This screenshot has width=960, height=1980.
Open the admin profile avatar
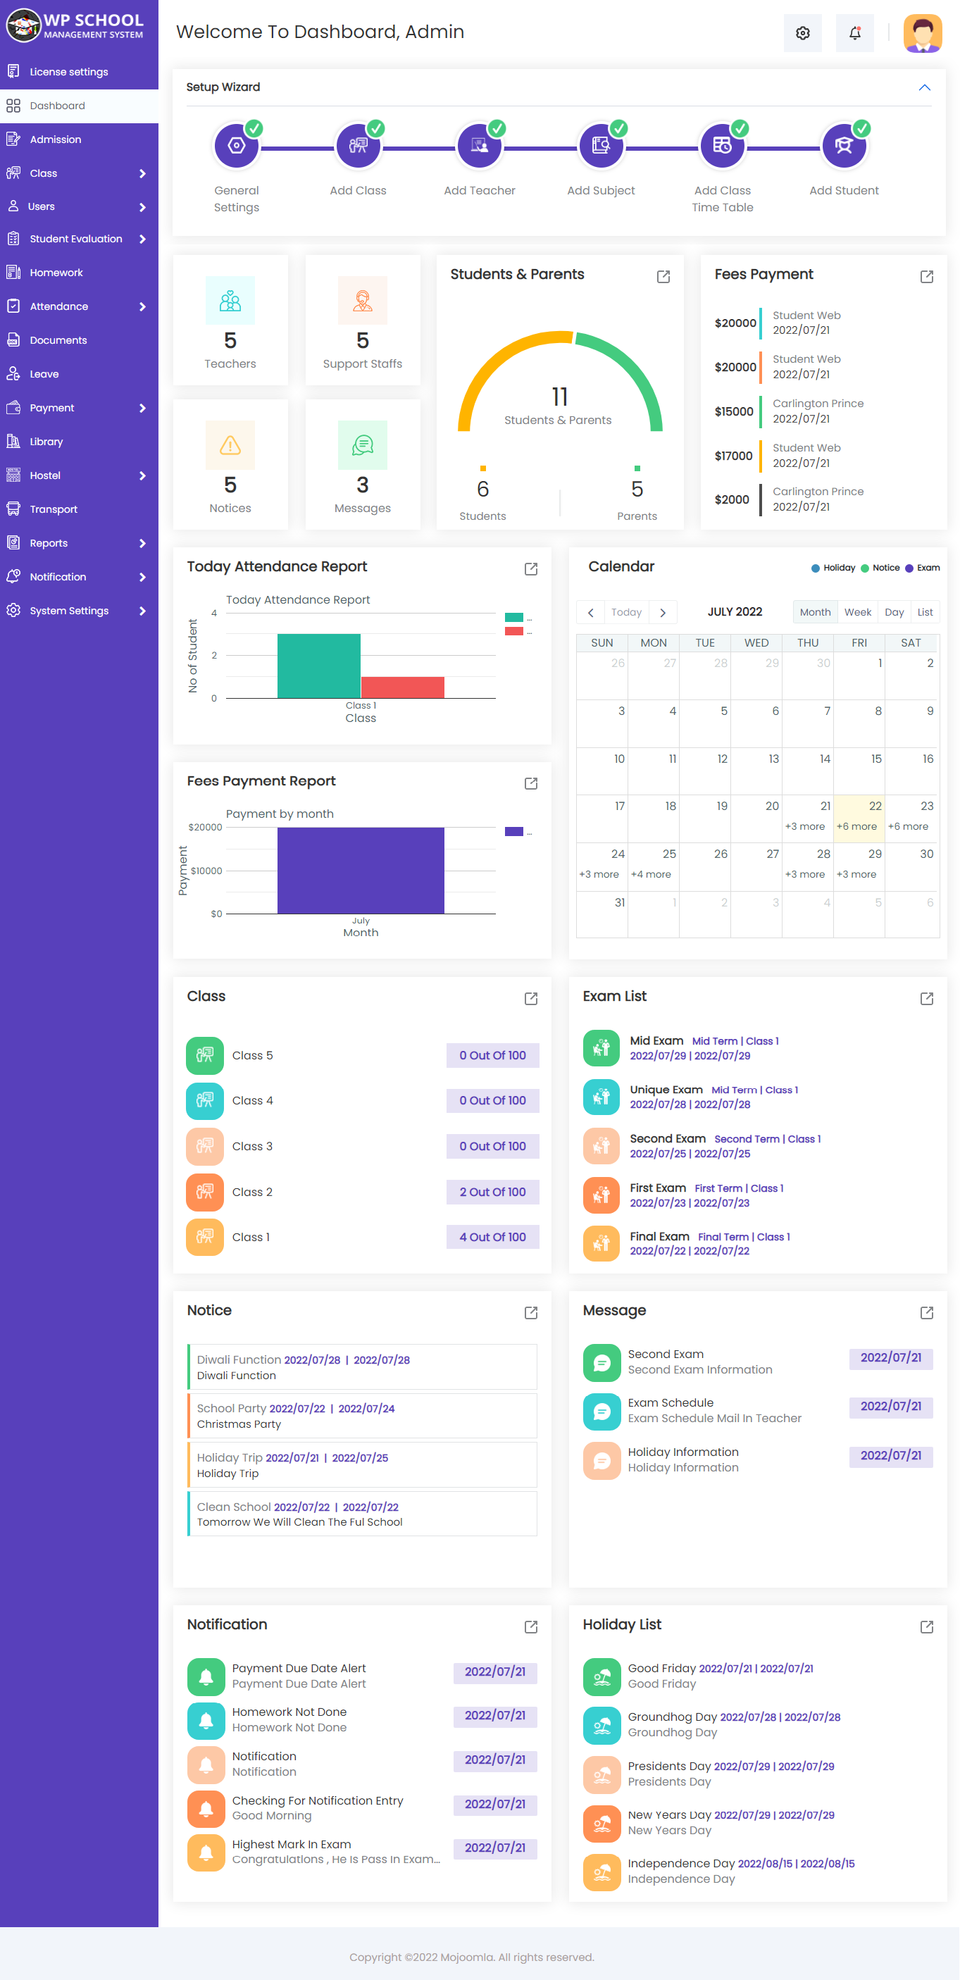(923, 33)
